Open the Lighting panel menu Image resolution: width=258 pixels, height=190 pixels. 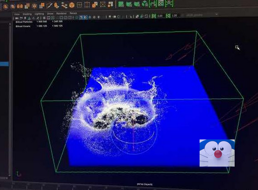pos(39,14)
